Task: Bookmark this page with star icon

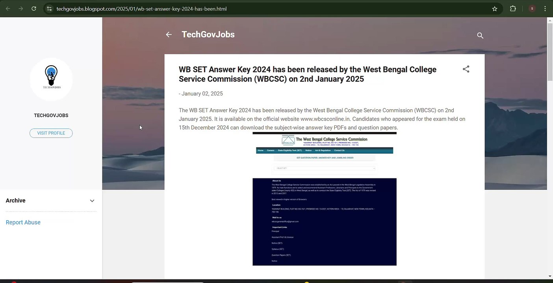Action: [495, 9]
